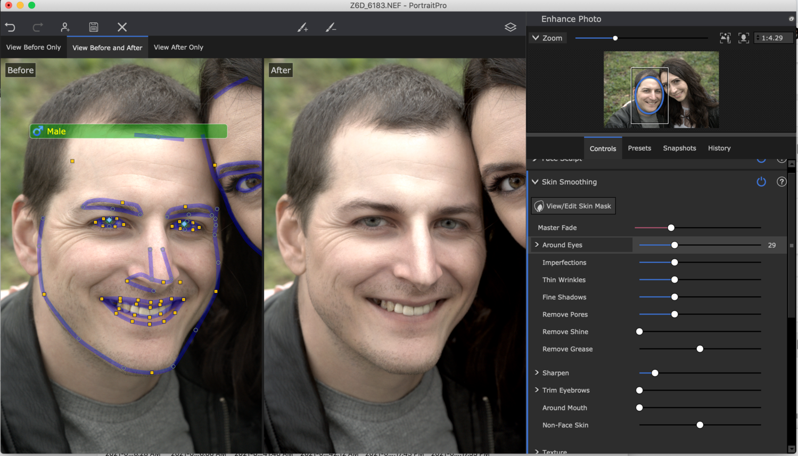The width and height of the screenshot is (798, 456).
Task: Click the Non-Face Skin slider handle
Action: pyautogui.click(x=700, y=425)
